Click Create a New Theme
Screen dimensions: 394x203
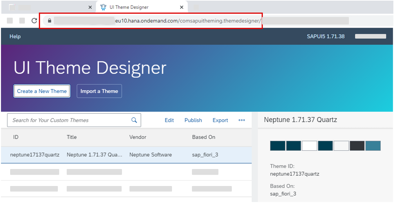42,91
